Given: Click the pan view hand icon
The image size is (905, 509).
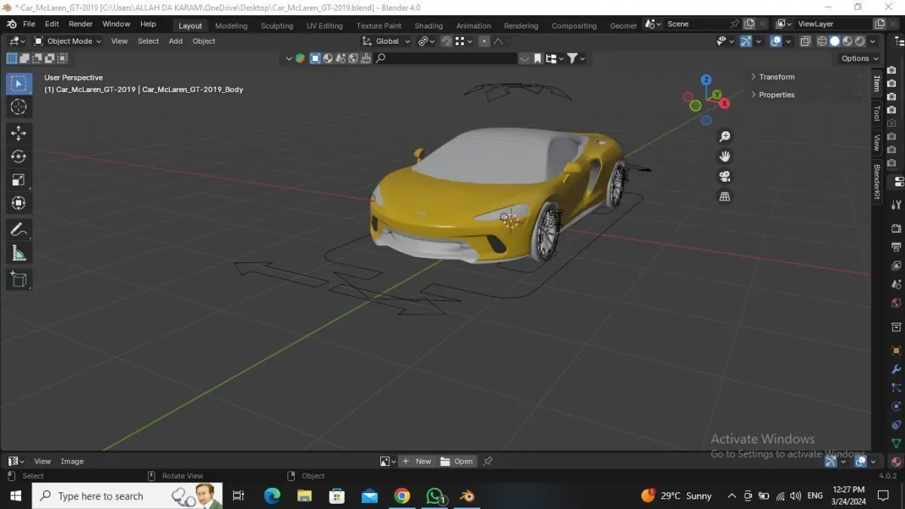Looking at the screenshot, I should pos(725,157).
